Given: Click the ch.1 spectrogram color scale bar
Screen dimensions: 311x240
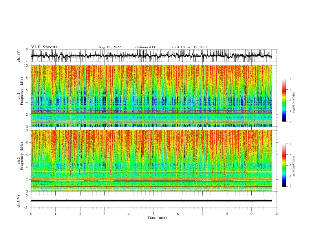Looking at the screenshot, I should (x=284, y=100).
